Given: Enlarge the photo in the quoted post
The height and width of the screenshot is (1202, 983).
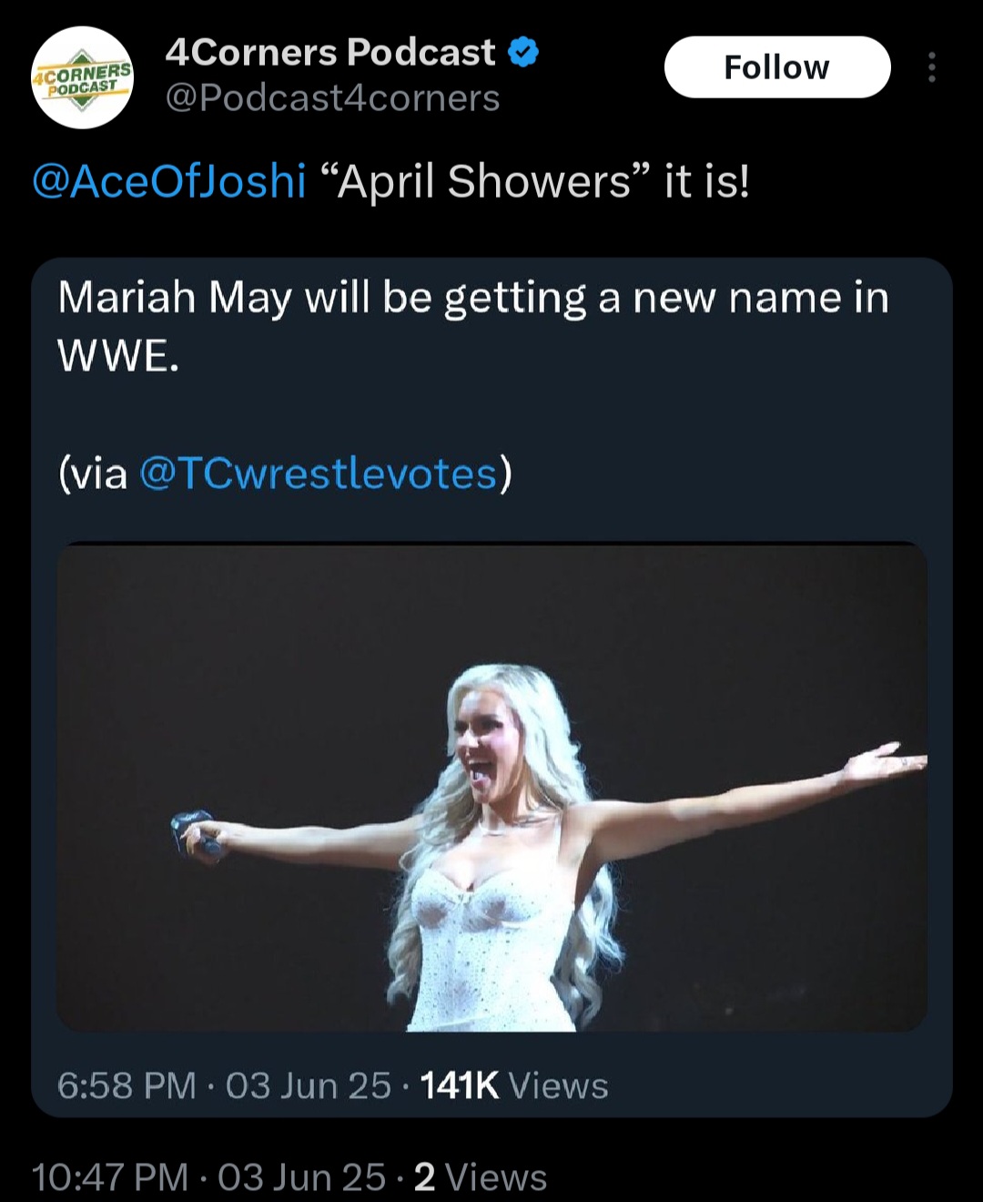Looking at the screenshot, I should pos(491,788).
